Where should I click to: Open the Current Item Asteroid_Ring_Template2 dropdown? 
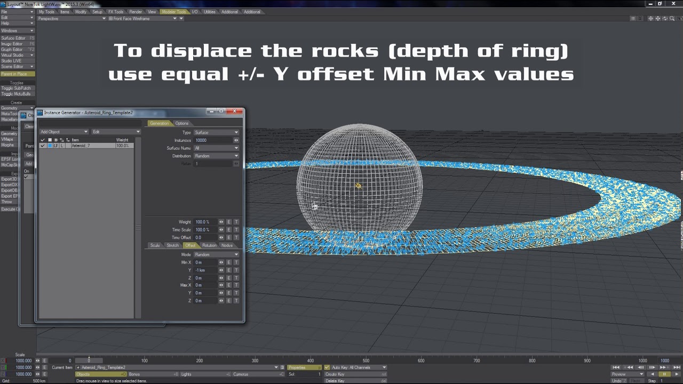177,367
